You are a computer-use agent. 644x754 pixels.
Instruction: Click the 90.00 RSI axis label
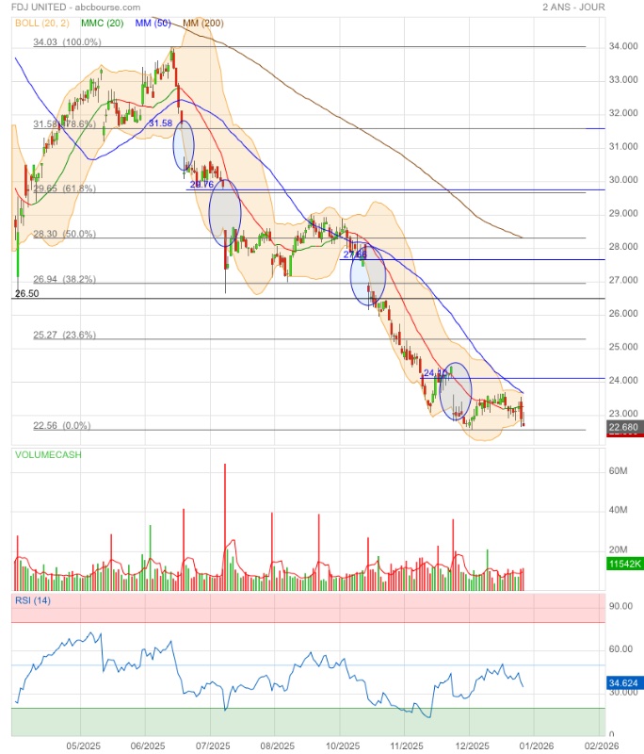point(620,606)
